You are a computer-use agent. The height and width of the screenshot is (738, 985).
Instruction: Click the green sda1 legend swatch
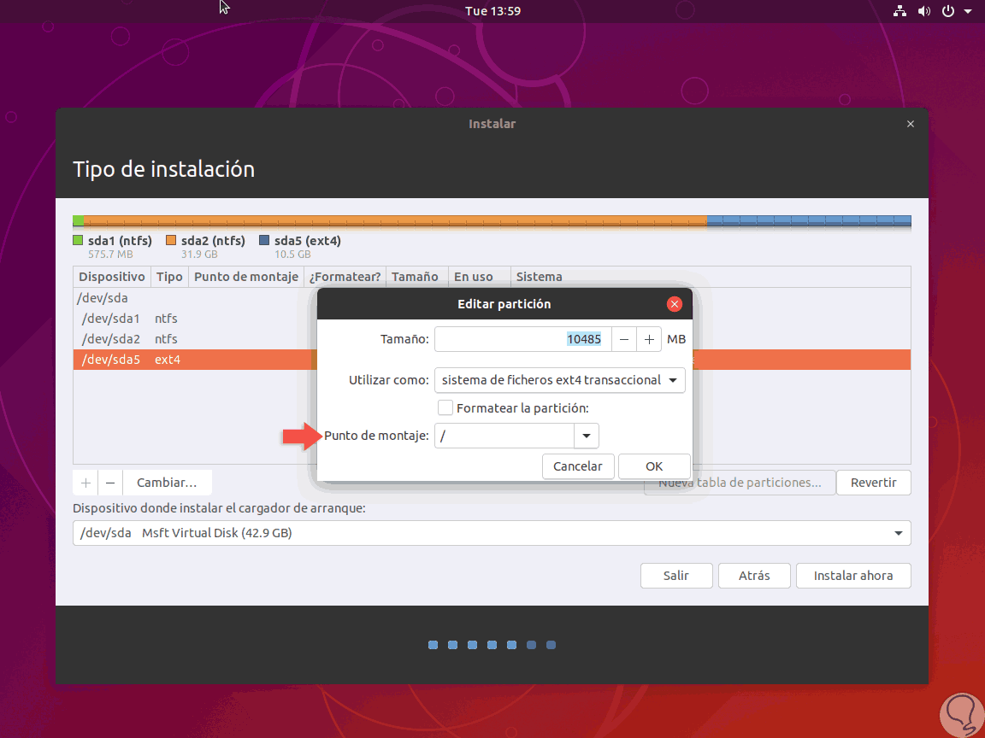click(78, 240)
